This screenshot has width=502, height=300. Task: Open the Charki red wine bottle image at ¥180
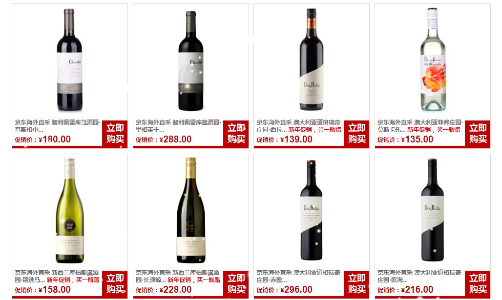[x=69, y=60]
